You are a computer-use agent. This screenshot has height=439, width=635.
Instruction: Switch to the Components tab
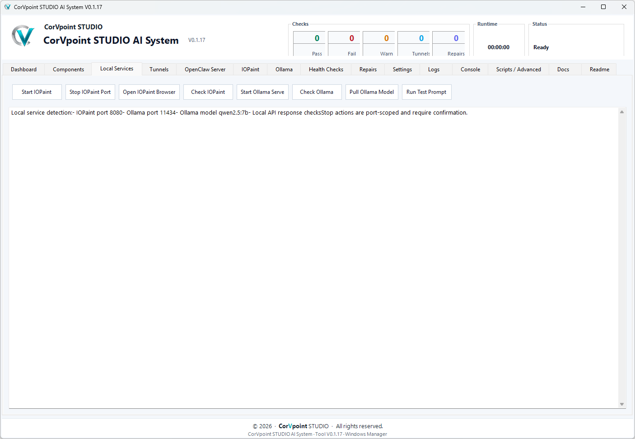tap(68, 69)
